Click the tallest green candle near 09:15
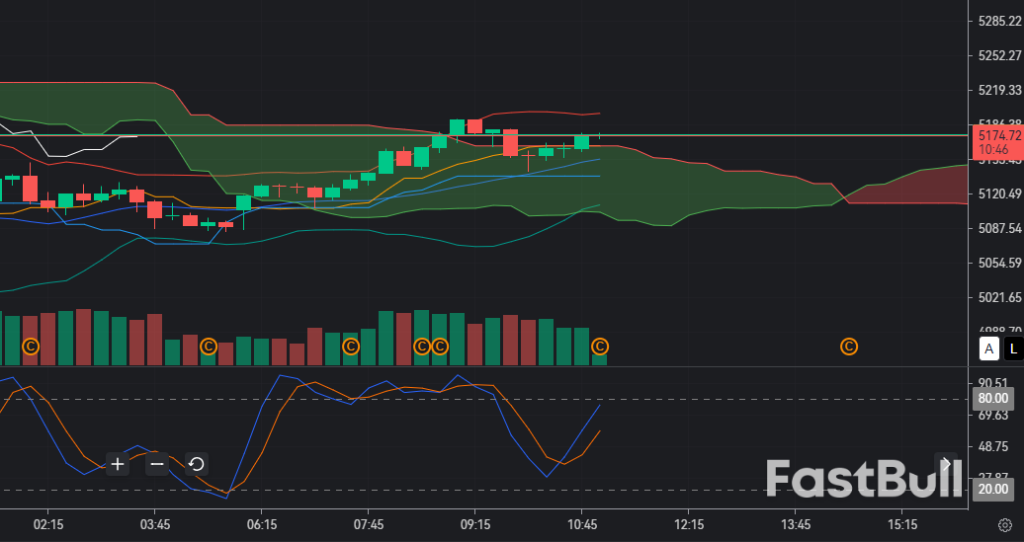This screenshot has width=1024, height=542. pyautogui.click(x=457, y=127)
